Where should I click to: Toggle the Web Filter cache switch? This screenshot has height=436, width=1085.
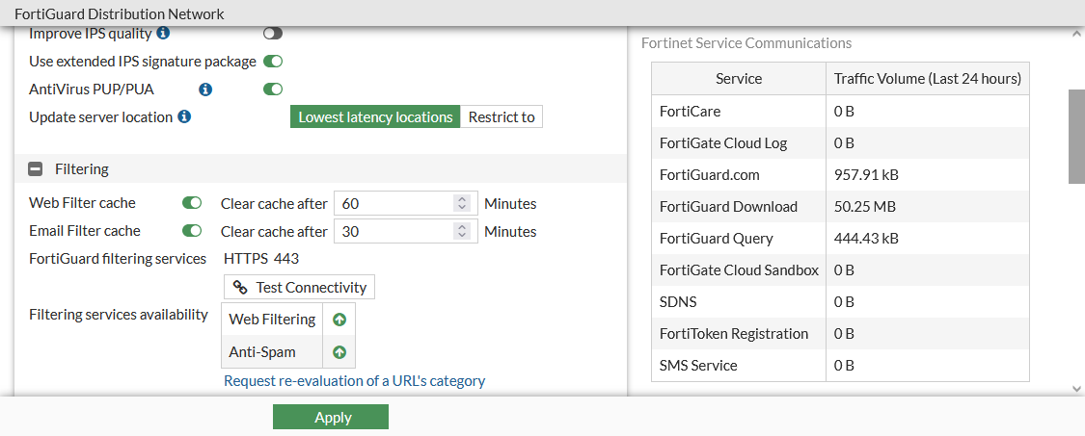click(x=192, y=203)
